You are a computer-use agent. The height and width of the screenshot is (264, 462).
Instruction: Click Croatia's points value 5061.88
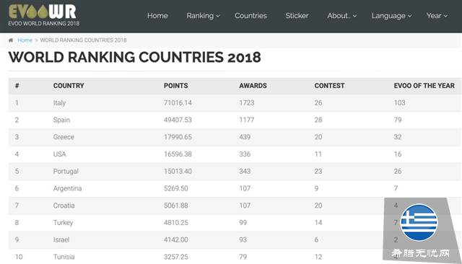pyautogui.click(x=176, y=206)
